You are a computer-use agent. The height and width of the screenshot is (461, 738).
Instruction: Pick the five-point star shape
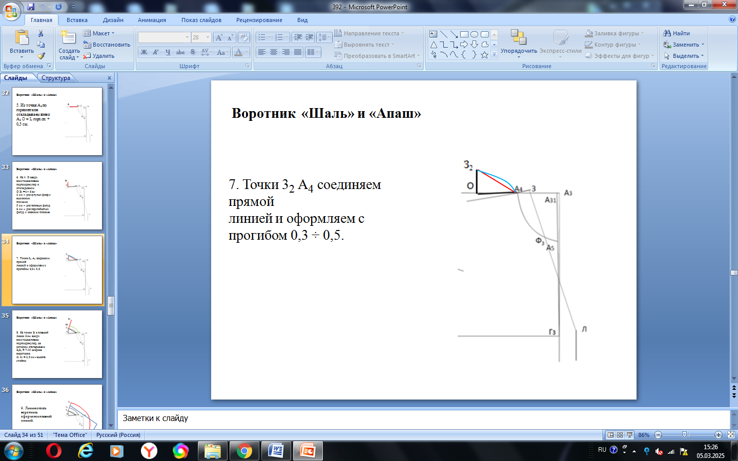click(484, 55)
